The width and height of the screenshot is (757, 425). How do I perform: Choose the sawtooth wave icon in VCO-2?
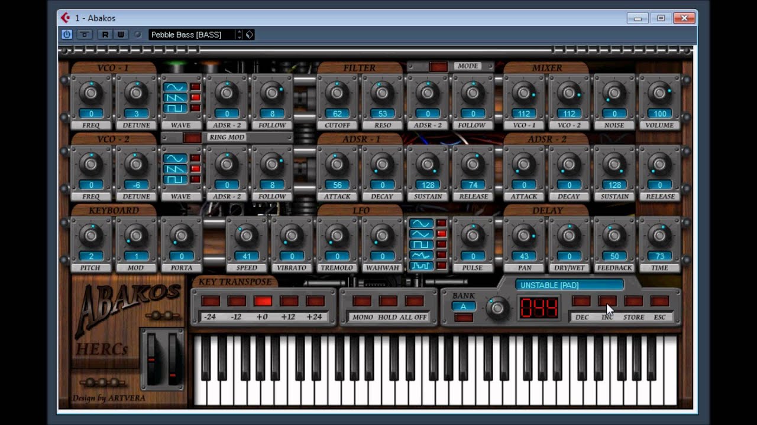[175, 169]
